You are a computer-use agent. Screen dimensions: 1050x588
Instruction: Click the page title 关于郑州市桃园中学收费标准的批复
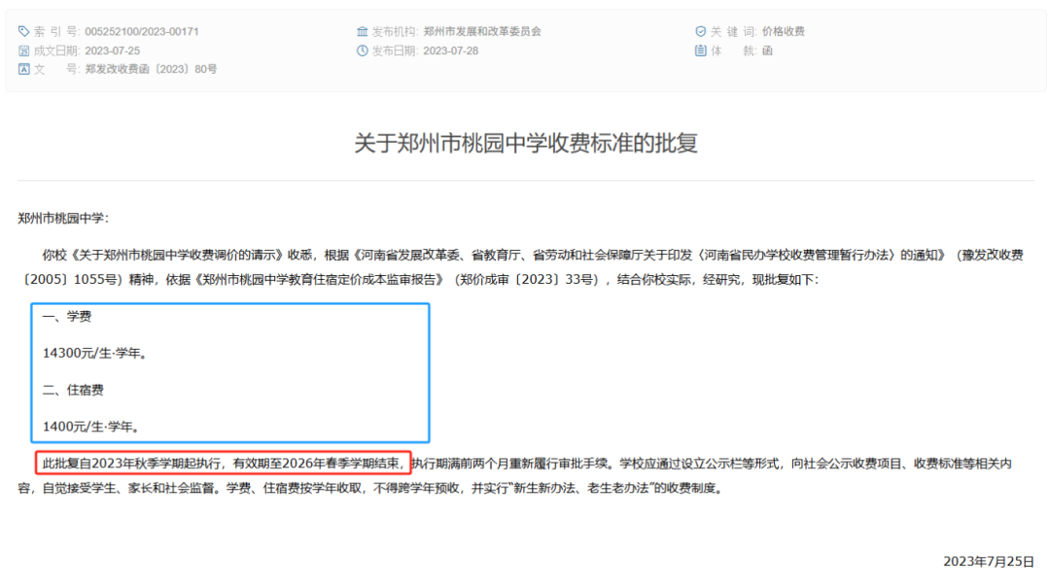[525, 144]
